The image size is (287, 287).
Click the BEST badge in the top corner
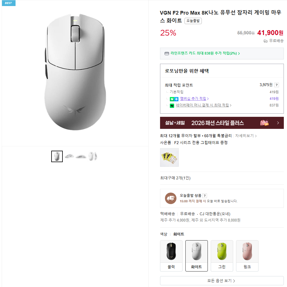pos(8,3)
